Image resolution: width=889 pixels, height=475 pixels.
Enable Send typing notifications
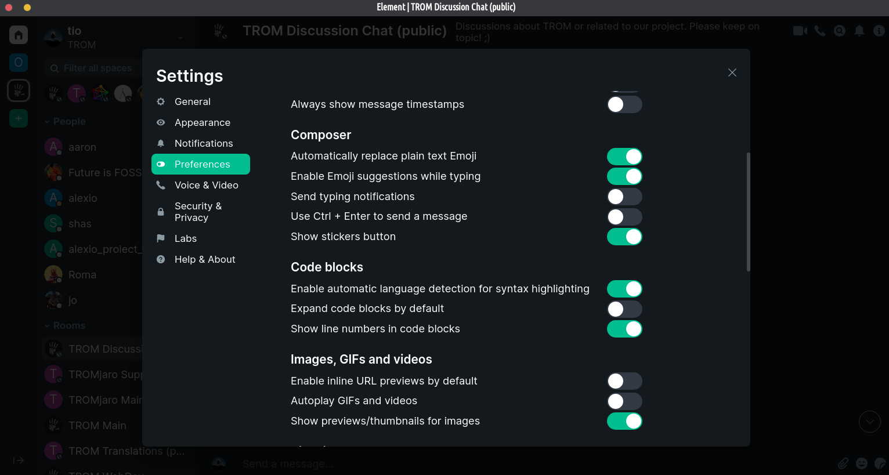click(x=624, y=197)
